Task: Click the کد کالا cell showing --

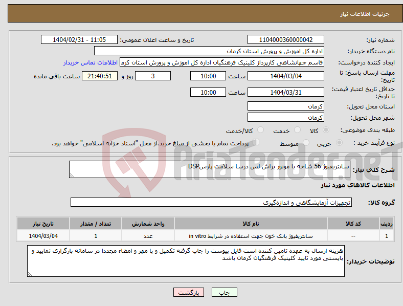Action: (353, 236)
